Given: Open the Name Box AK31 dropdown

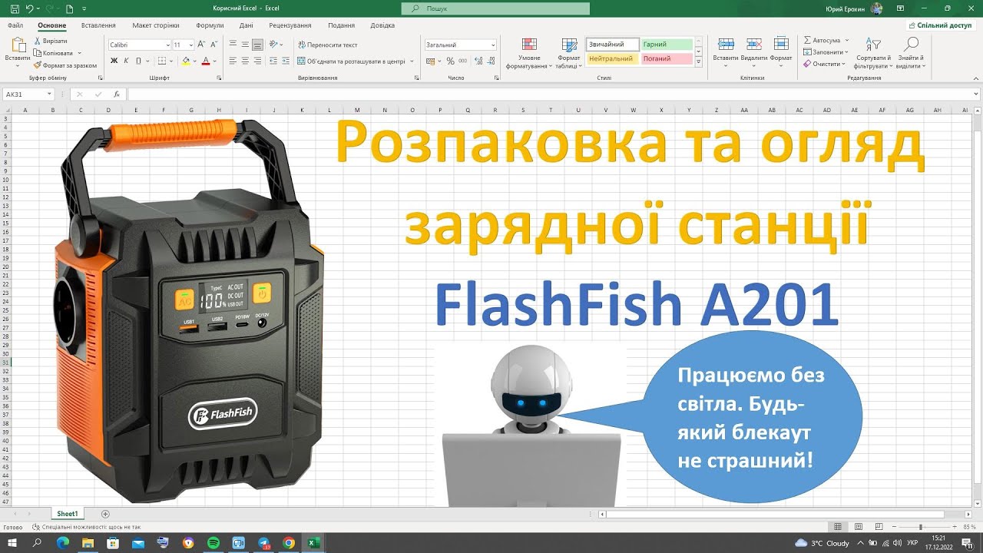Looking at the screenshot, I should tap(49, 94).
